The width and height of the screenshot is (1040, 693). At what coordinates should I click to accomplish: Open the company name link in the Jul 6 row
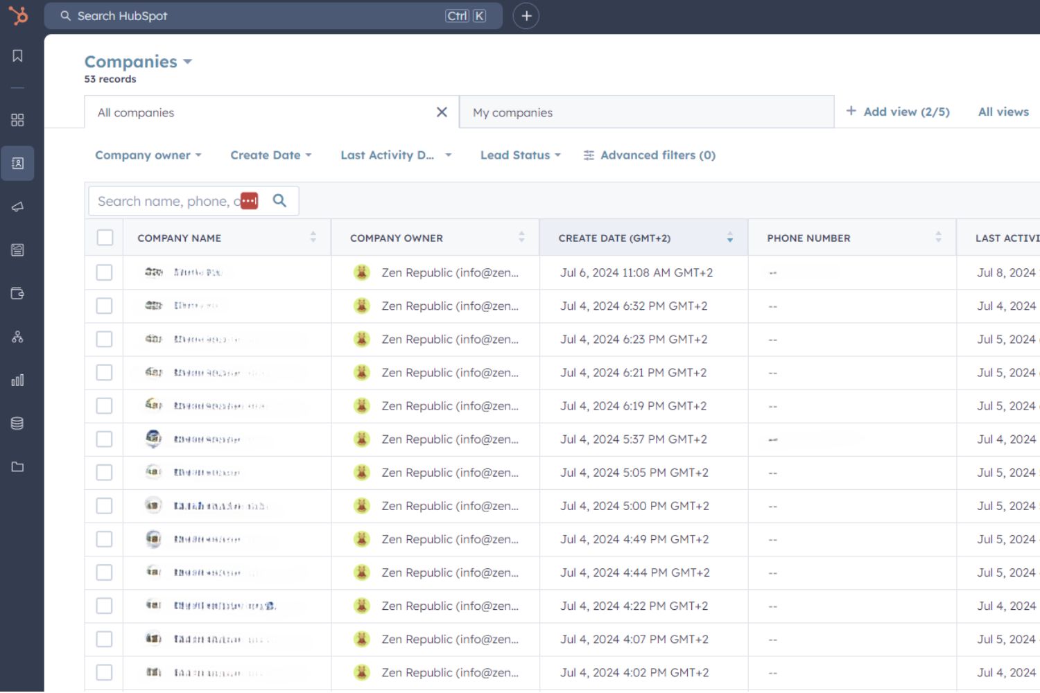point(198,272)
